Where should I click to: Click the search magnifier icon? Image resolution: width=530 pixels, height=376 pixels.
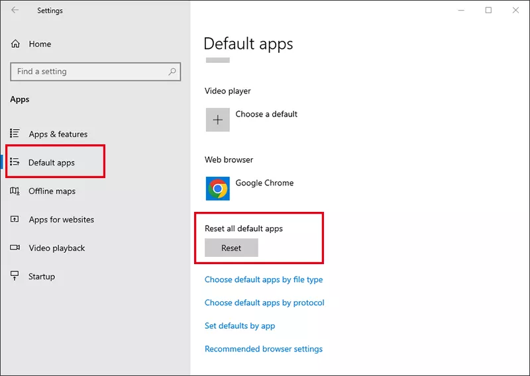(172, 71)
